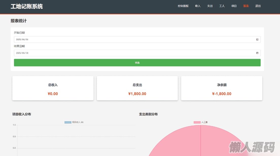This screenshot has width=280, height=156.
Task: Click 退出 to log out
Action: (x=258, y=6)
